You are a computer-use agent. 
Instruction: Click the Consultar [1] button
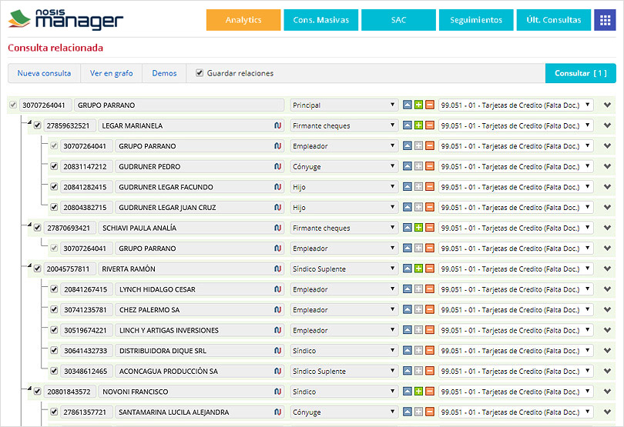[581, 73]
